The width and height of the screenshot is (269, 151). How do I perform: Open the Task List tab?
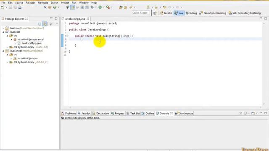pos(133,113)
